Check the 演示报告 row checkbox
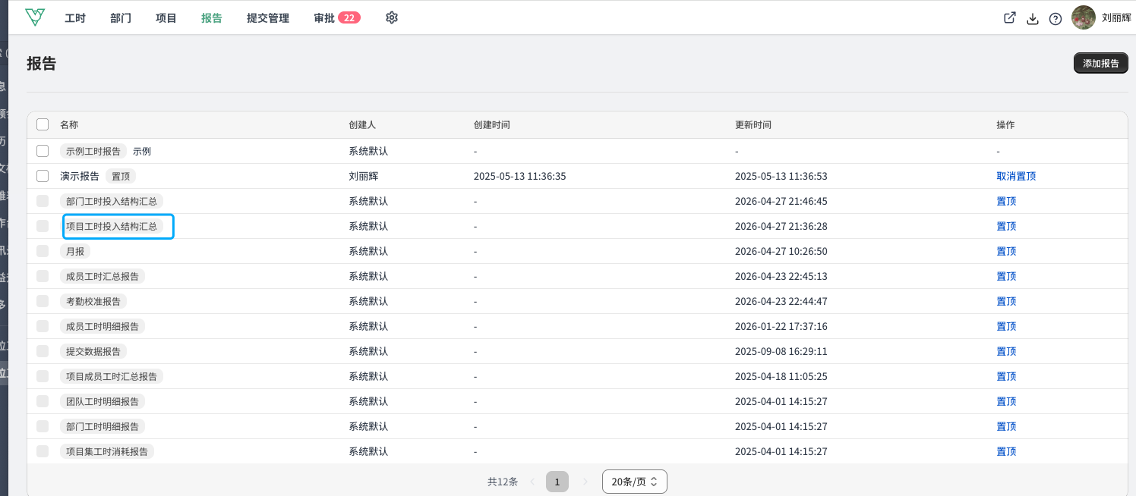 [43, 176]
